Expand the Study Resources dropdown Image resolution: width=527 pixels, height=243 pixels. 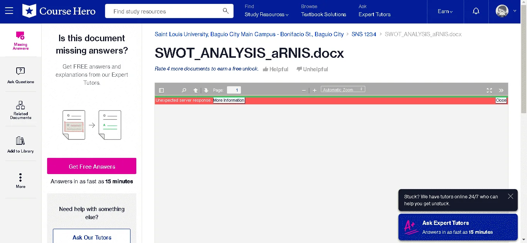click(266, 15)
